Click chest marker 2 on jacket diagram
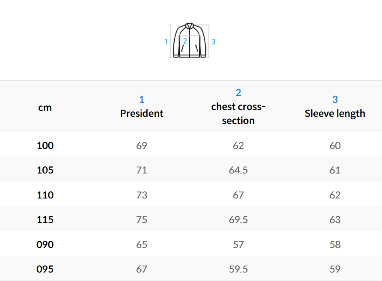The height and width of the screenshot is (281, 382). pyautogui.click(x=185, y=41)
